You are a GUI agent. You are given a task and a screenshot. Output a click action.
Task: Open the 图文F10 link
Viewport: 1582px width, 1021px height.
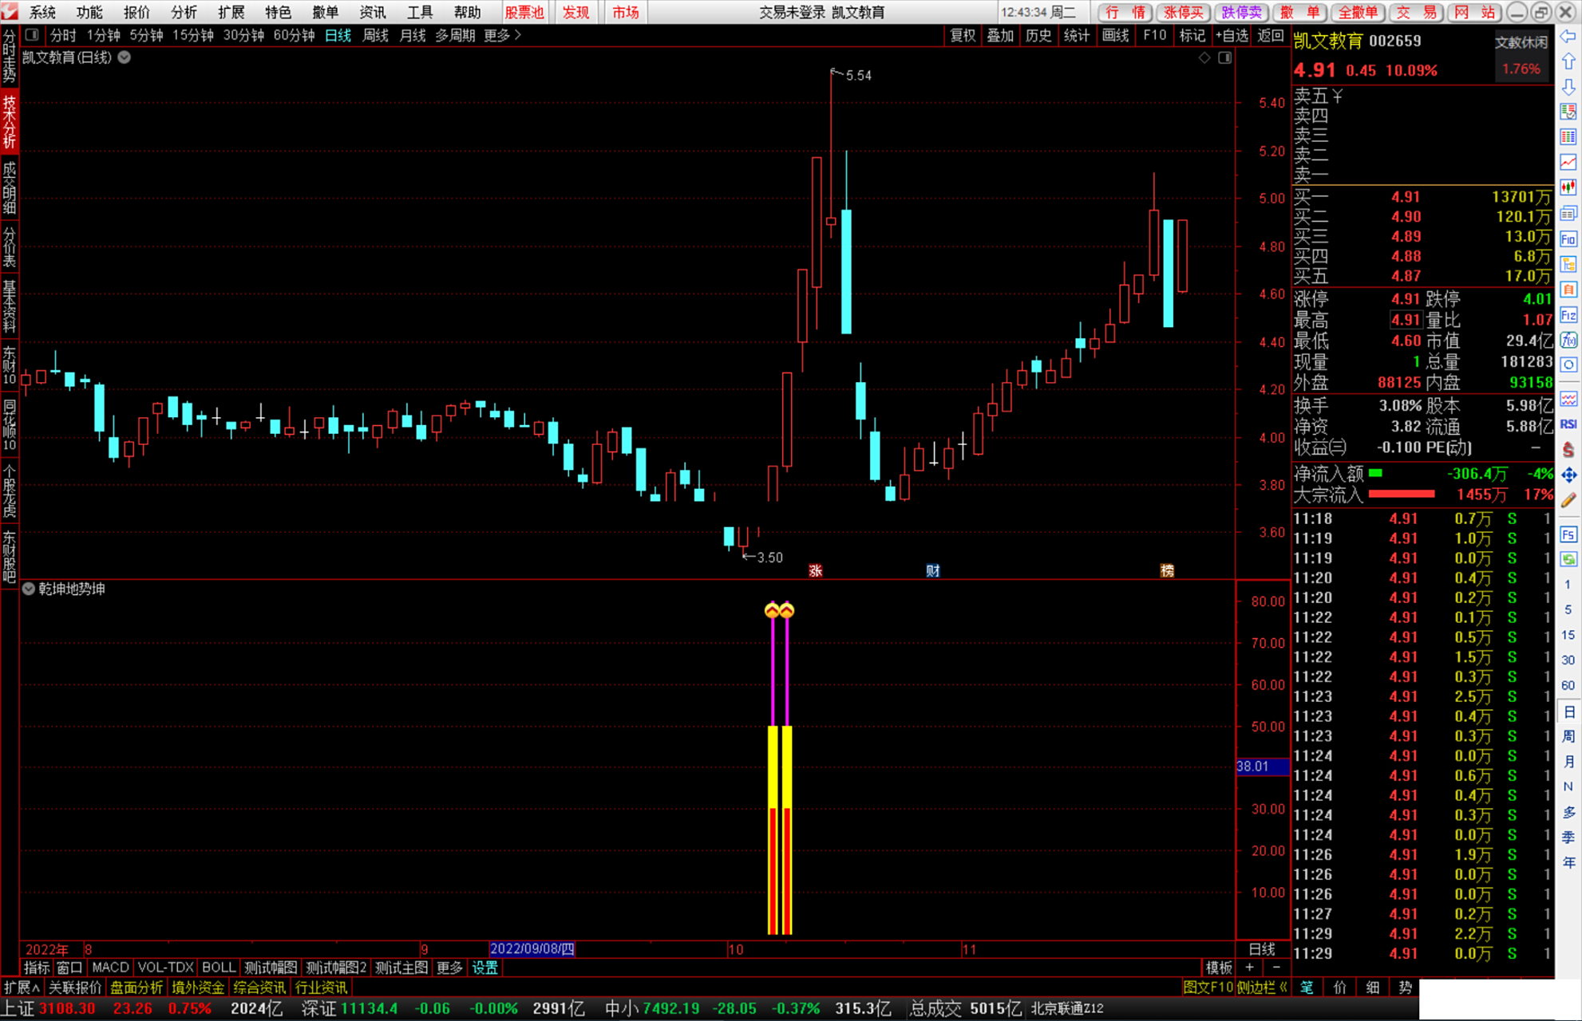coord(1208,987)
